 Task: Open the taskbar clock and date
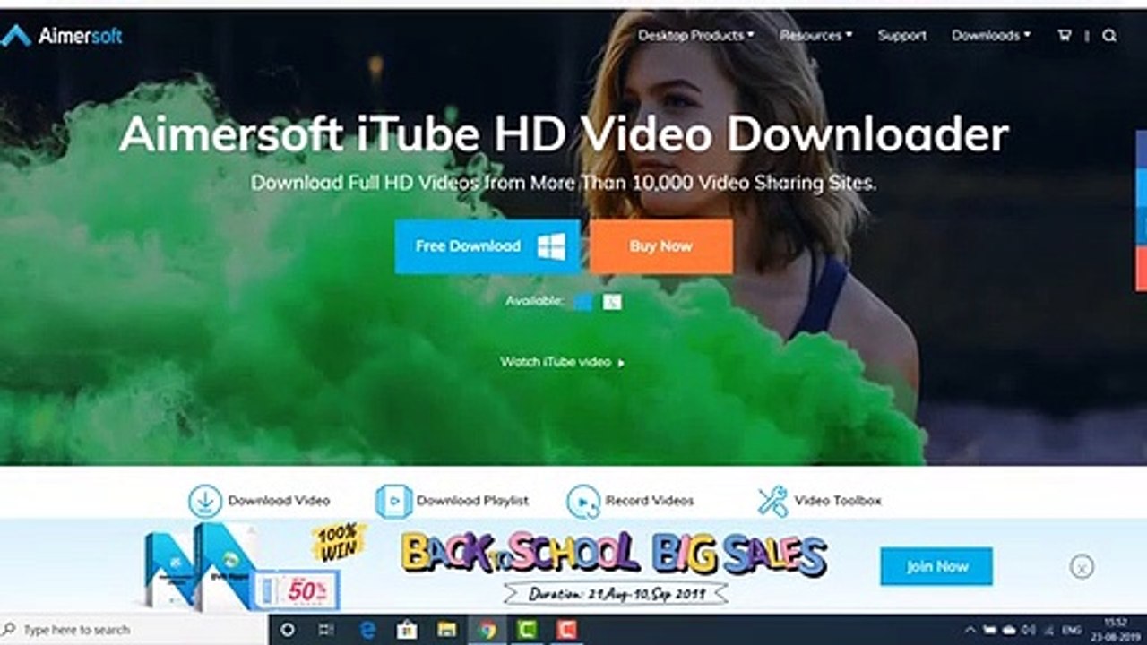pyautogui.click(x=1115, y=630)
